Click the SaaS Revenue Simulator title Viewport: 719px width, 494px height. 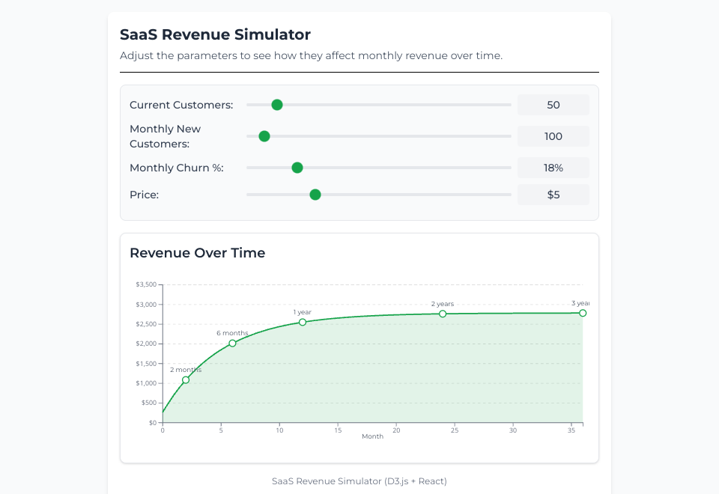coord(215,34)
